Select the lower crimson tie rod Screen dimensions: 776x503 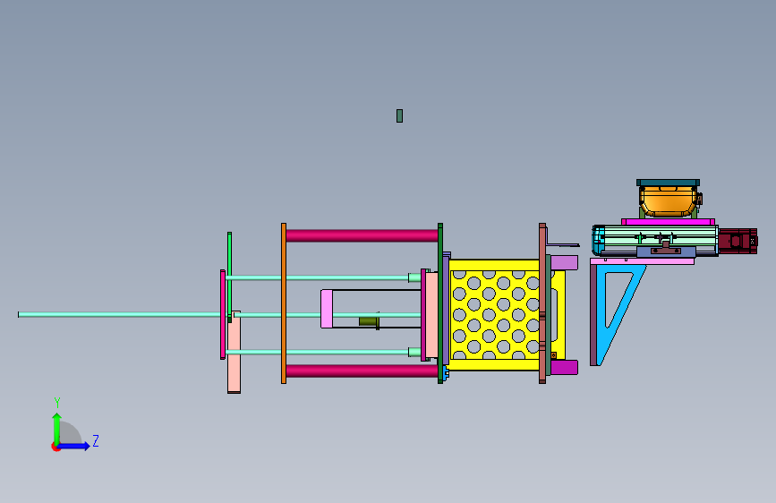click(x=362, y=371)
